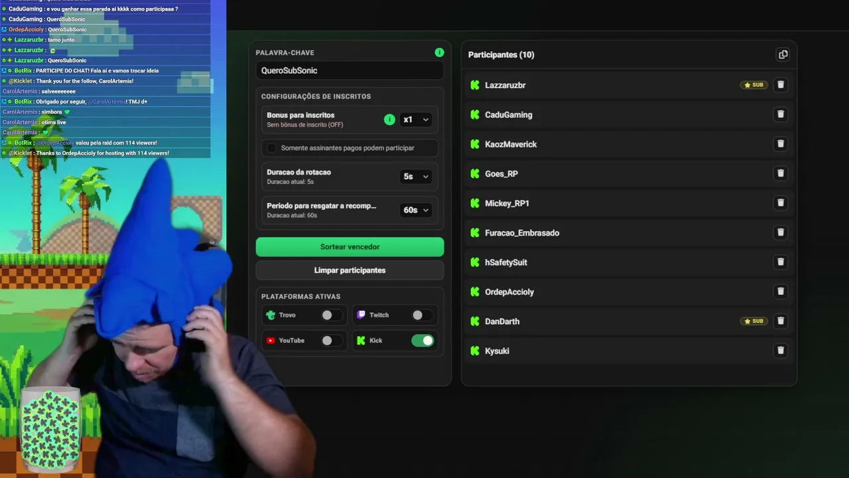Delete Mickey_RP1 from the list
This screenshot has height=478, width=849.
tap(781, 203)
